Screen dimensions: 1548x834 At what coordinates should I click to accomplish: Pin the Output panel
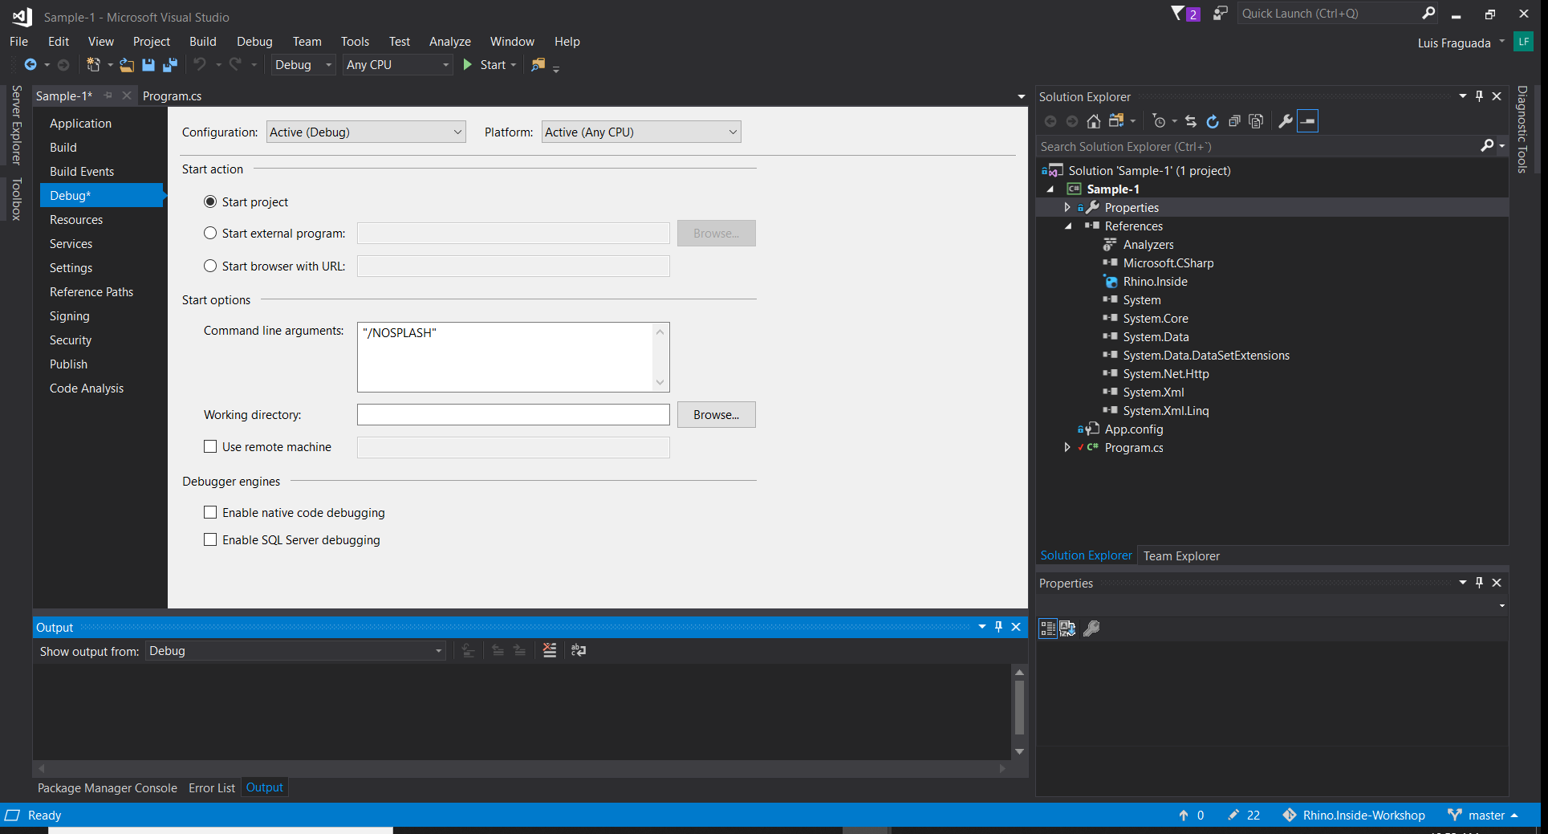coord(998,626)
